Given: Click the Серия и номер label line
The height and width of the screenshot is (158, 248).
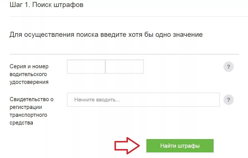Looking at the screenshot, I should tap(29, 66).
